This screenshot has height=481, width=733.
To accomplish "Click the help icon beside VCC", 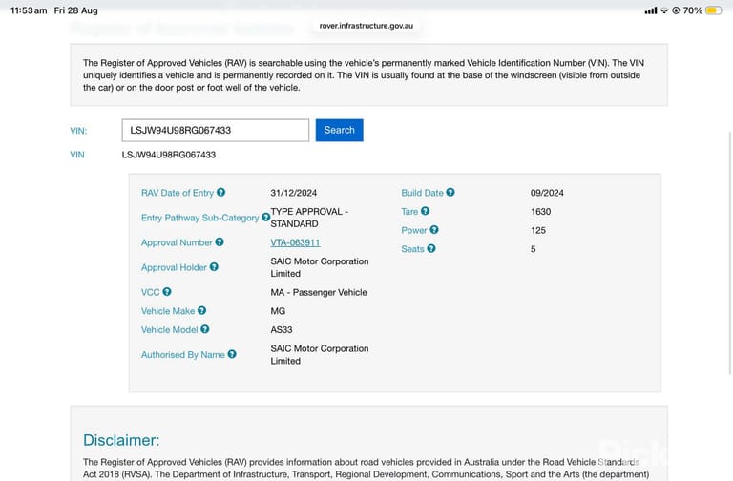I will tap(167, 292).
